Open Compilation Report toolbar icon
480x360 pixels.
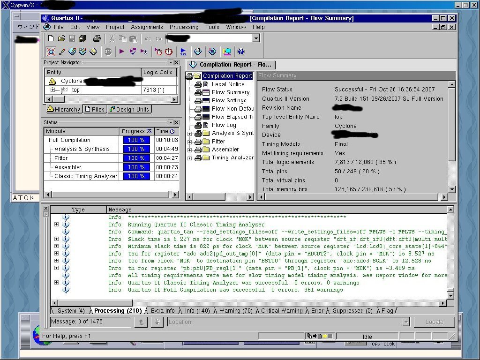(x=198, y=52)
